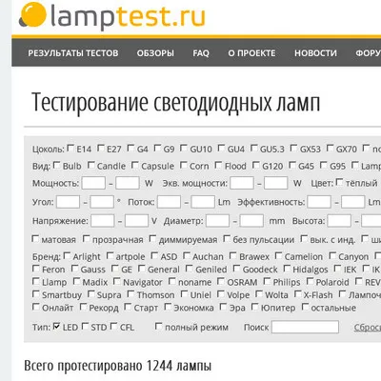This screenshot has width=381, height=381.
Task: Check the GU10 socket filter
Action: click(x=184, y=148)
